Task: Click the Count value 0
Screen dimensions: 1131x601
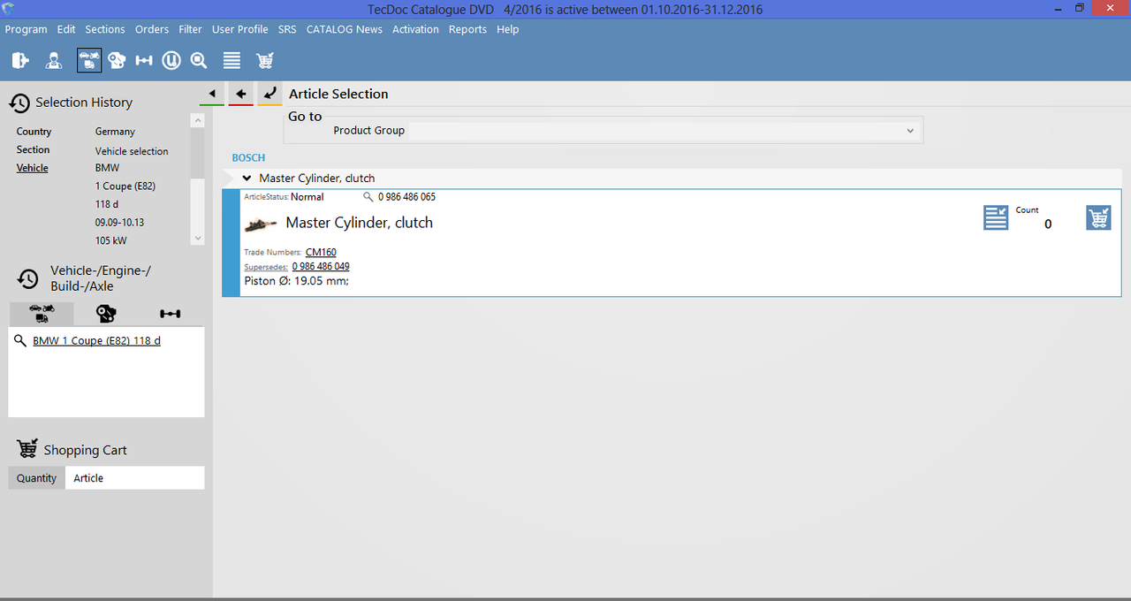Action: pos(1048,224)
